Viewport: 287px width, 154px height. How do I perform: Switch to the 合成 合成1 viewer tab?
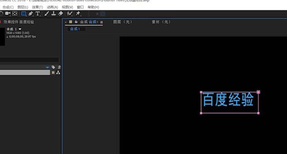click(x=89, y=22)
